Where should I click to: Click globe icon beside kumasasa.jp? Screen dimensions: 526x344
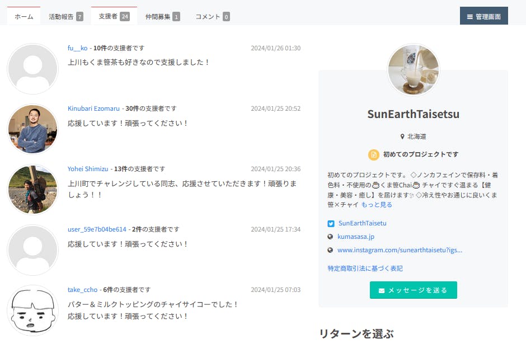(331, 237)
